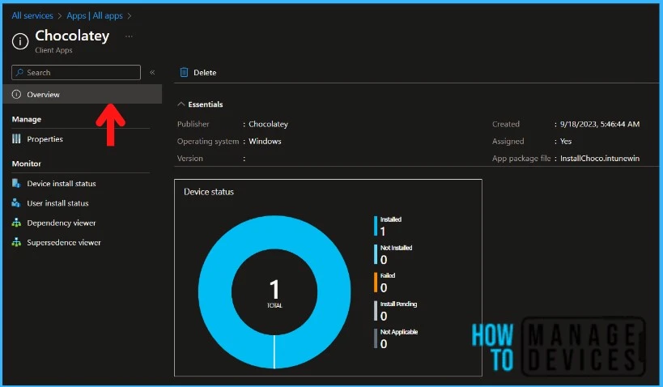Click the Chocolatey app info icon
The width and height of the screenshot is (663, 387).
point(20,41)
